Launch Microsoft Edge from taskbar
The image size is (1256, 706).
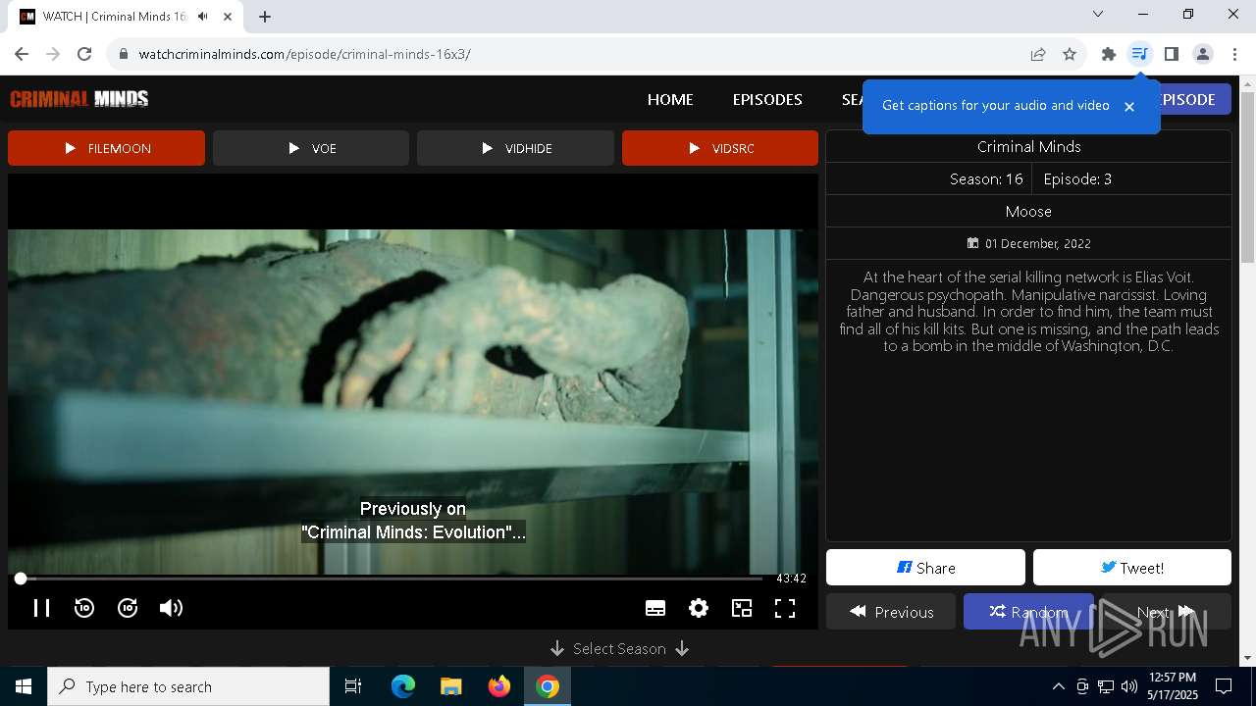point(403,686)
